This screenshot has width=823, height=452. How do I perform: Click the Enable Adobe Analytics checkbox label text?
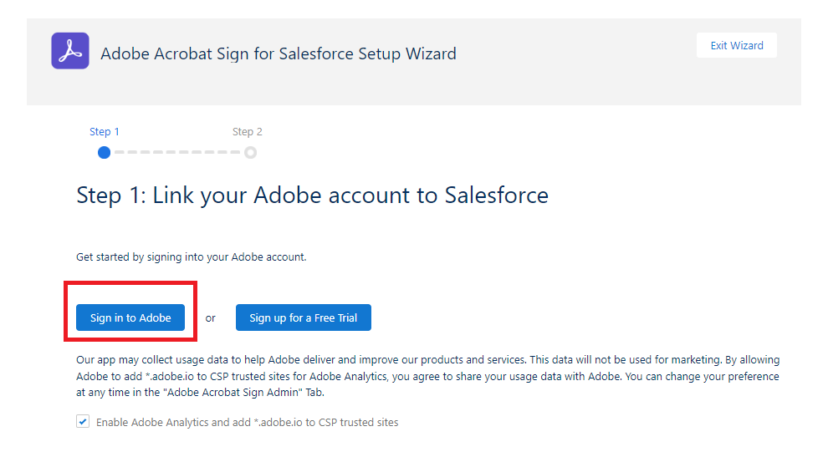tap(247, 423)
